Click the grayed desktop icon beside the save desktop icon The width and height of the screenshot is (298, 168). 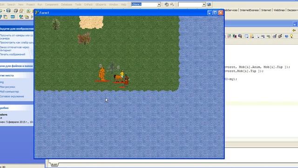pyautogui.click(x=172, y=4)
